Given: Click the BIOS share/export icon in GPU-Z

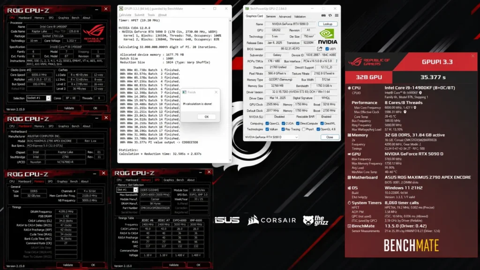Looking at the screenshot, I should click(x=320, y=49).
